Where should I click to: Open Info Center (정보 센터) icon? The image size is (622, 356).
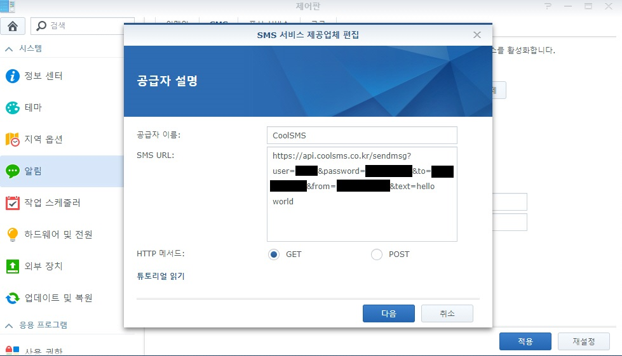13,76
